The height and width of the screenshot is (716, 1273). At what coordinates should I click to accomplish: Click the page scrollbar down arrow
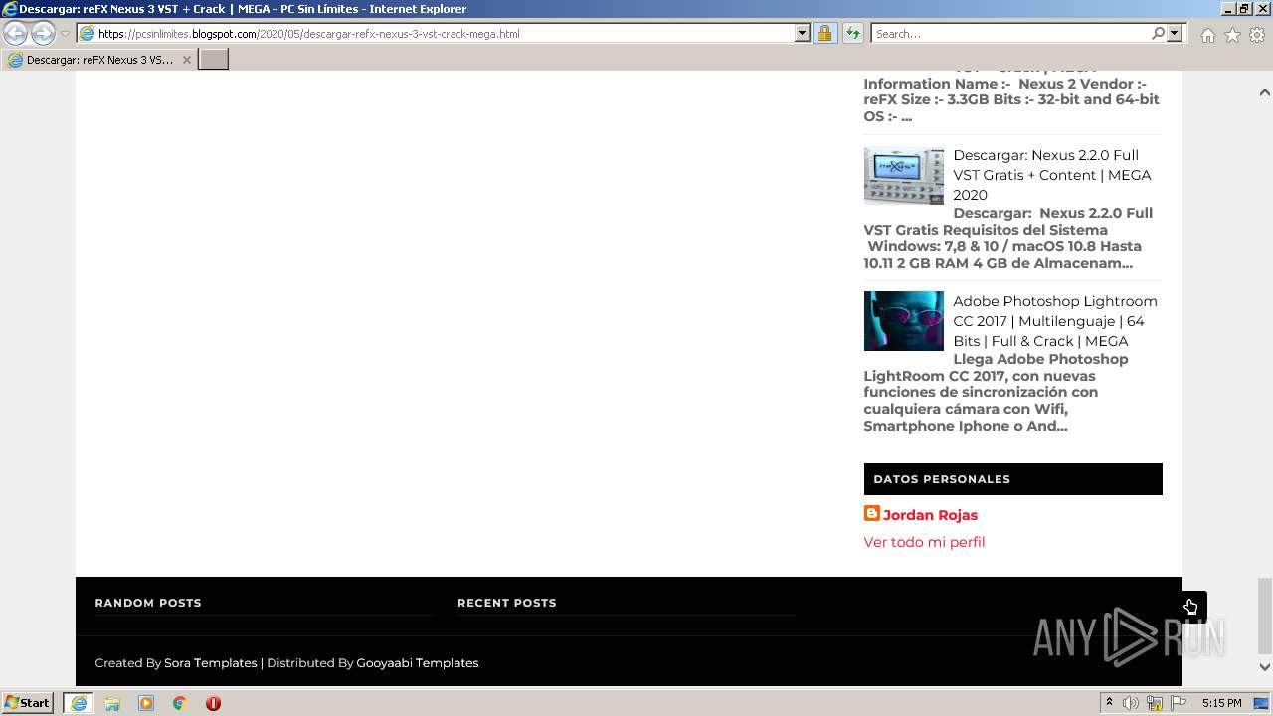(1265, 667)
